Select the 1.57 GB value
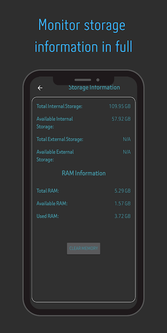The image size is (167, 333). point(122,204)
